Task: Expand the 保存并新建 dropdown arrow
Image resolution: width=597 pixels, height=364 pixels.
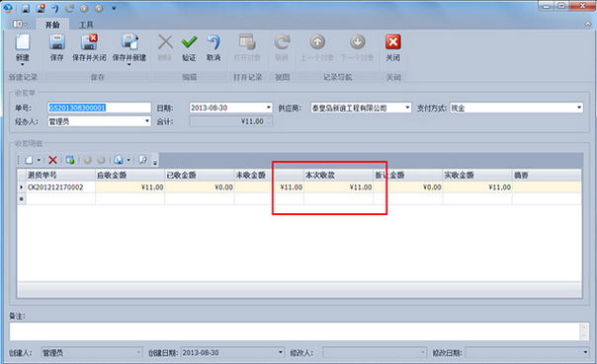Action: point(129,64)
